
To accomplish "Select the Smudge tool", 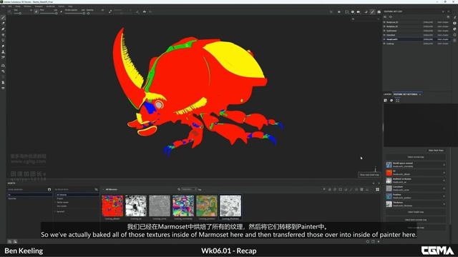I will (x=3, y=46).
